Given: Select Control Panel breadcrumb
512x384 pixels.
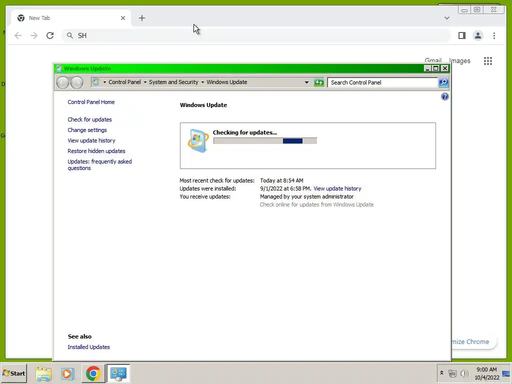Looking at the screenshot, I should point(124,82).
